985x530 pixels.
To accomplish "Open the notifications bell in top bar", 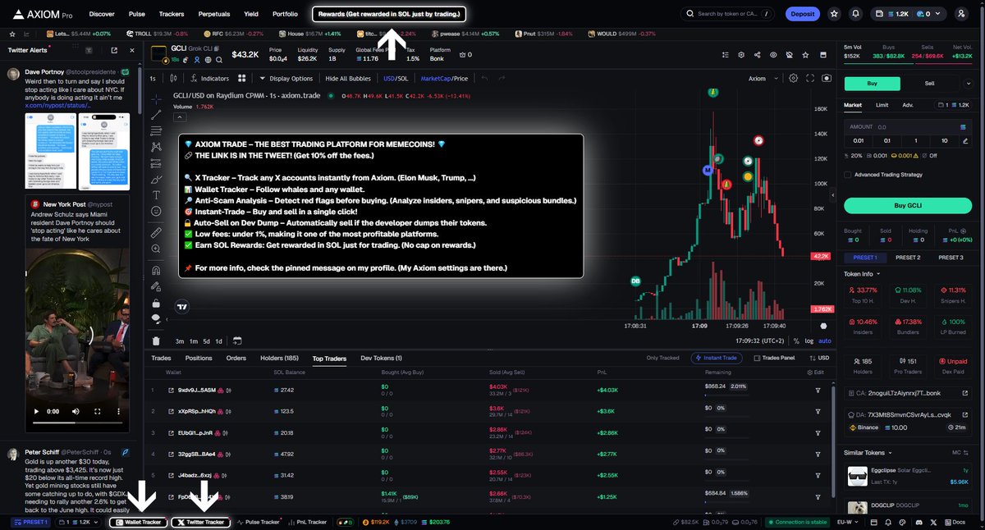I will [856, 14].
